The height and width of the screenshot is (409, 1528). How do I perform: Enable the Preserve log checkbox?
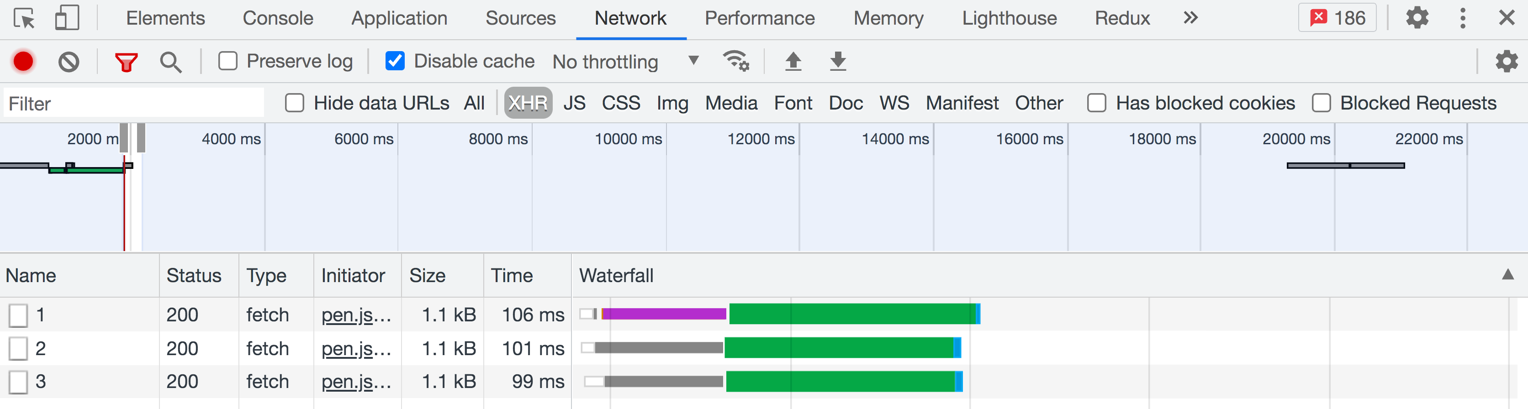(x=228, y=61)
